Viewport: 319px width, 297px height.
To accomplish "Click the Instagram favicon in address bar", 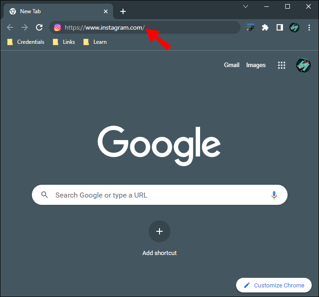I will [x=57, y=27].
